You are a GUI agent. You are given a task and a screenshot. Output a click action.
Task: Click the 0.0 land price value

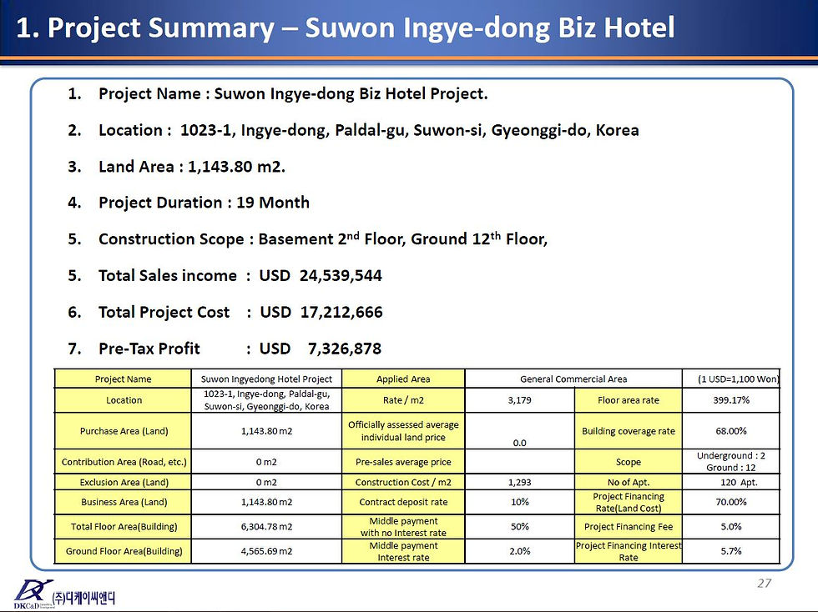tap(519, 443)
